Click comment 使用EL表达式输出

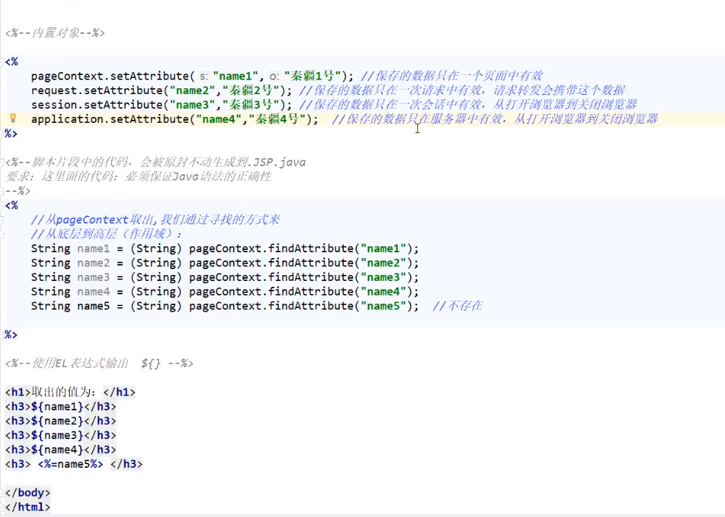[99, 363]
